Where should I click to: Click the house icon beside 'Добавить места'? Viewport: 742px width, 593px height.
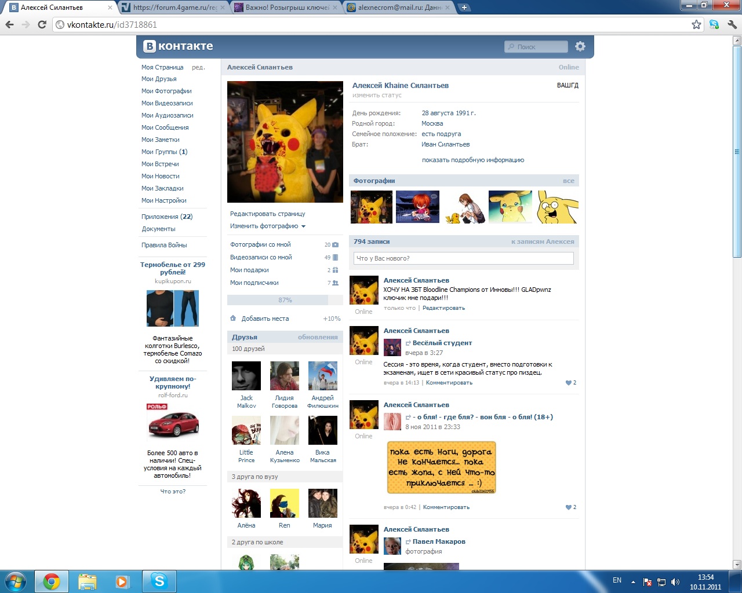233,318
